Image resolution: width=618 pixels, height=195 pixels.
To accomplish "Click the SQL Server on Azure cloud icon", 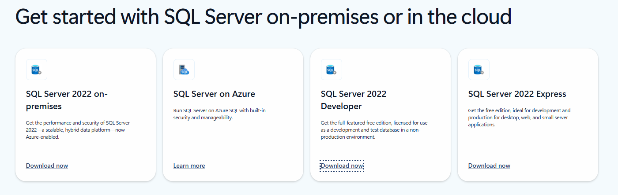I will (184, 70).
